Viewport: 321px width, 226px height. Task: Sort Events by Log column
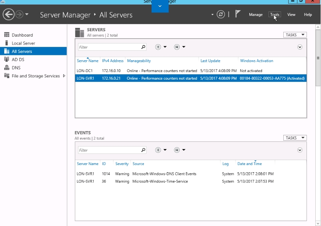coord(225,164)
